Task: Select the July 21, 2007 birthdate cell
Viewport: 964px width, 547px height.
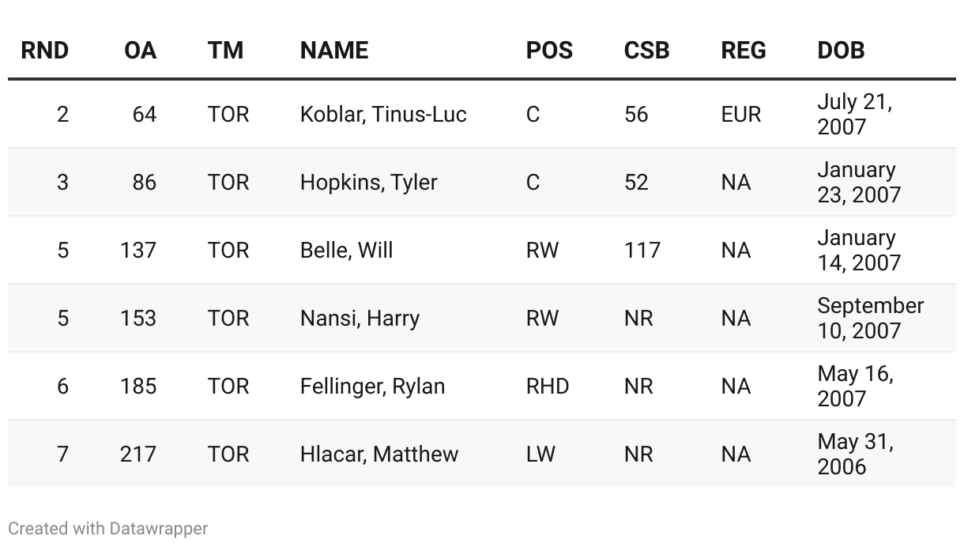Action: (x=854, y=115)
